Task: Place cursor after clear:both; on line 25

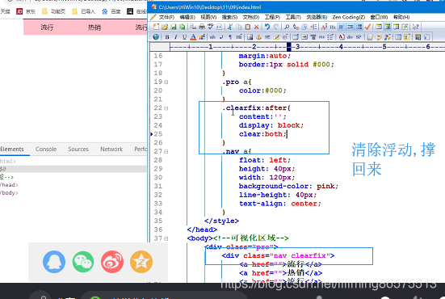Action: tap(287, 134)
